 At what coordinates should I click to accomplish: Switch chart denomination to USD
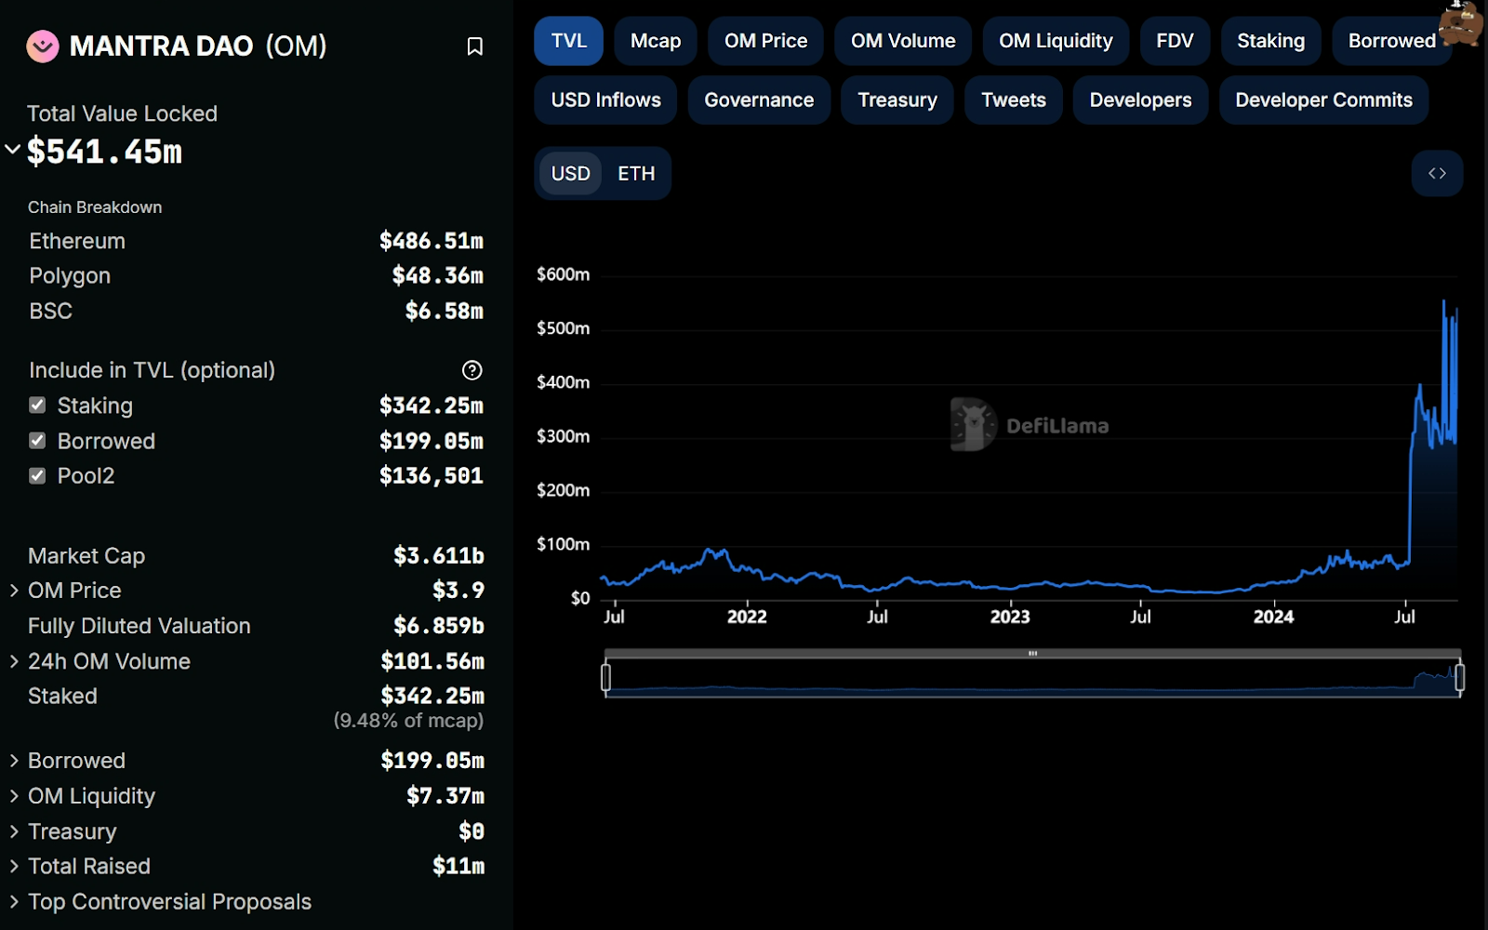[570, 174]
